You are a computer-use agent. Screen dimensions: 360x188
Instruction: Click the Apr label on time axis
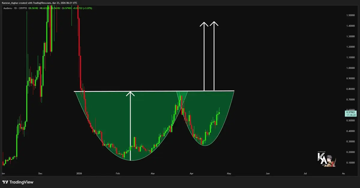192,173
